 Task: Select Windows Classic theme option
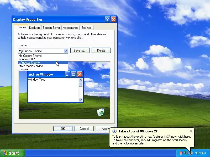pyautogui.click(x=43, y=63)
